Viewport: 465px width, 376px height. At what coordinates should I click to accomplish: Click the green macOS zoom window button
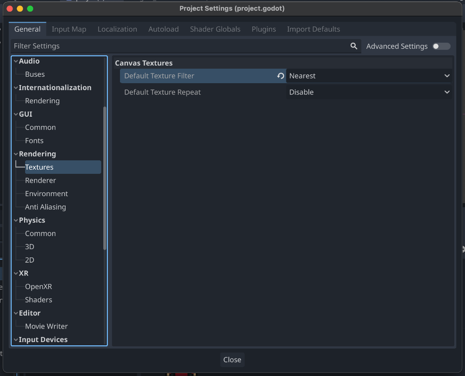[30, 9]
